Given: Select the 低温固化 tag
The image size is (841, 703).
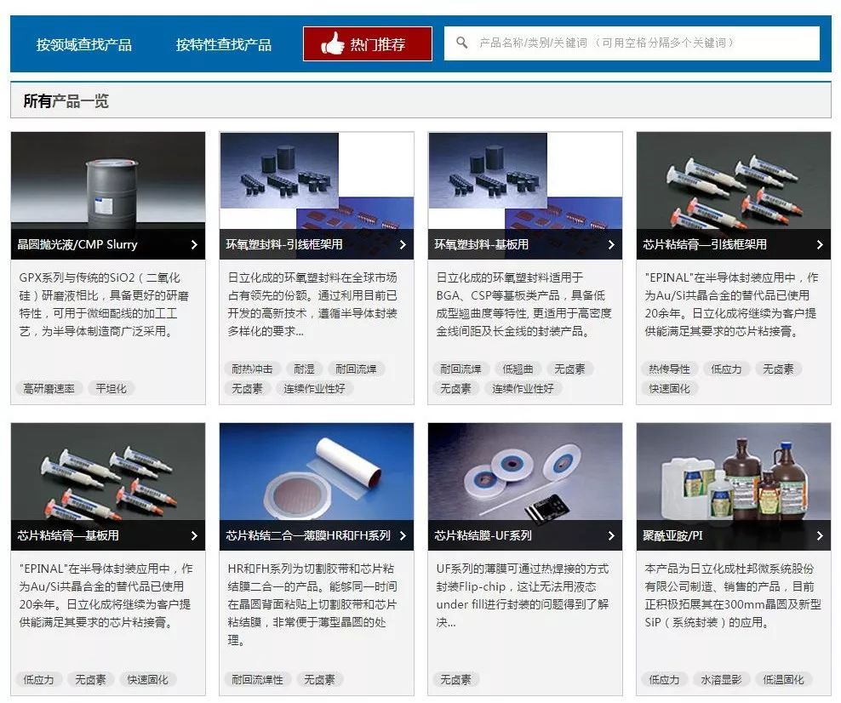Looking at the screenshot, I should click(x=784, y=680).
